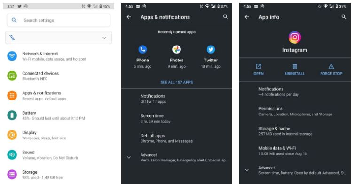Tap SEE ALL 157 APPS link
The width and height of the screenshot is (352, 184).
pos(177,82)
